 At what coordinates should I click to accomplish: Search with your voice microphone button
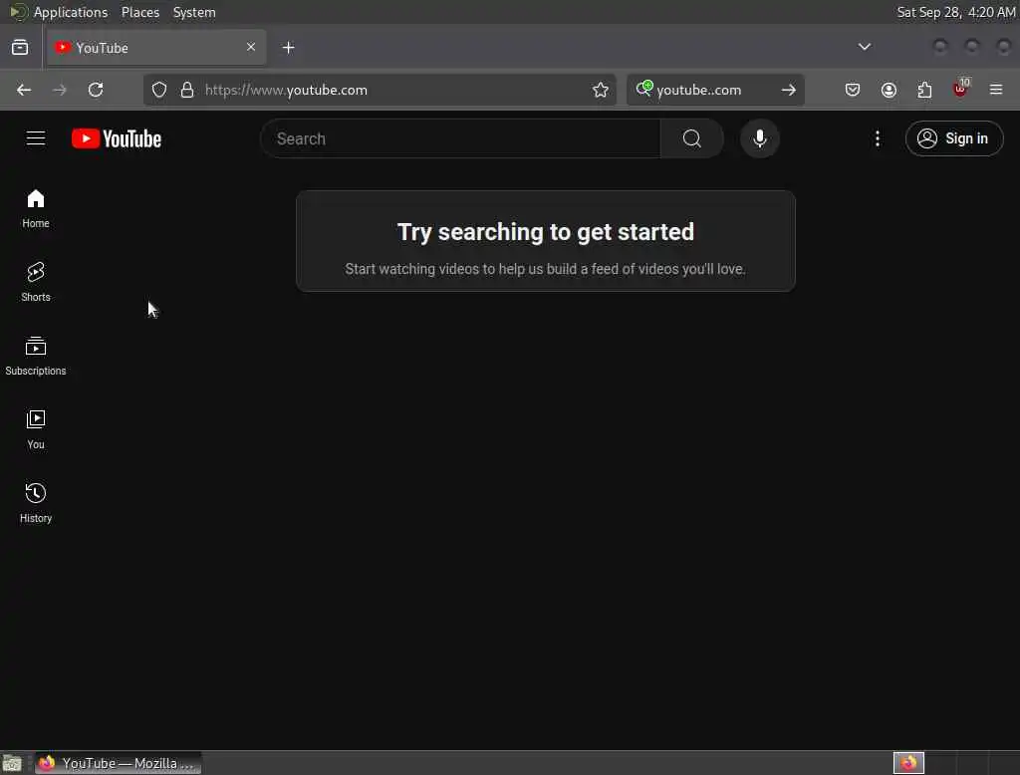point(759,138)
